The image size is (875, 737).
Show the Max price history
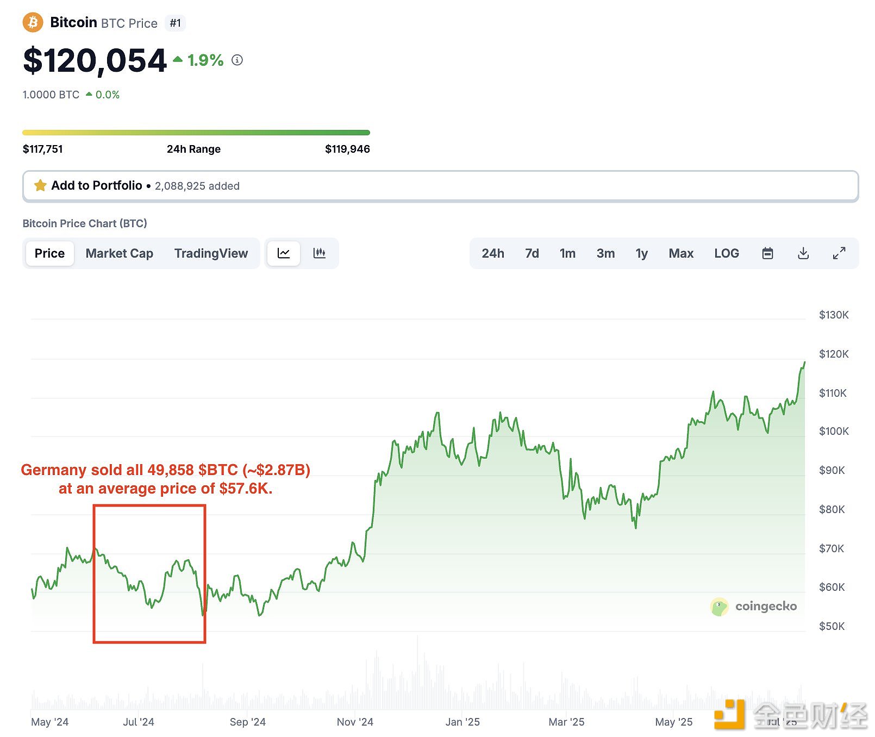pyautogui.click(x=681, y=253)
